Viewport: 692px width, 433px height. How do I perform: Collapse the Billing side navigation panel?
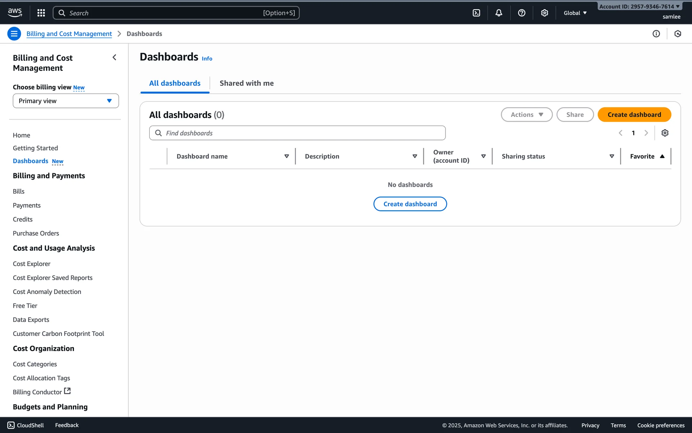(x=114, y=57)
